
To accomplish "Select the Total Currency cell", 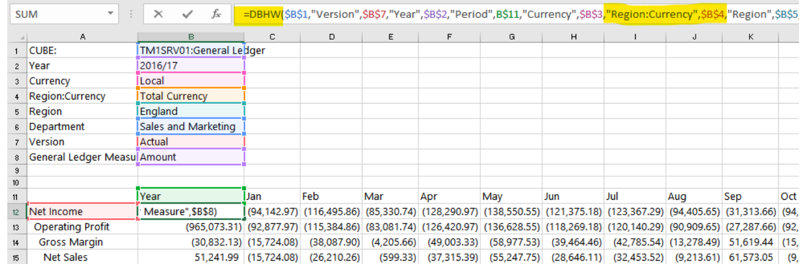I will (191, 96).
